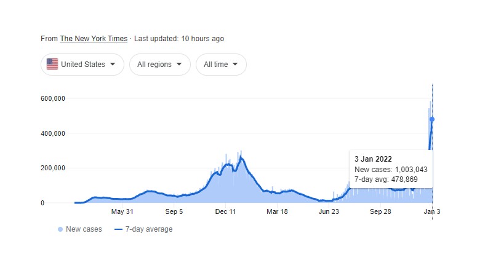Click the 'Mar 18' axis label
Image resolution: width=477 pixels, height=268 pixels.
click(x=277, y=211)
